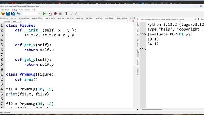Click the blue editor split indicator icon

[127, 21]
